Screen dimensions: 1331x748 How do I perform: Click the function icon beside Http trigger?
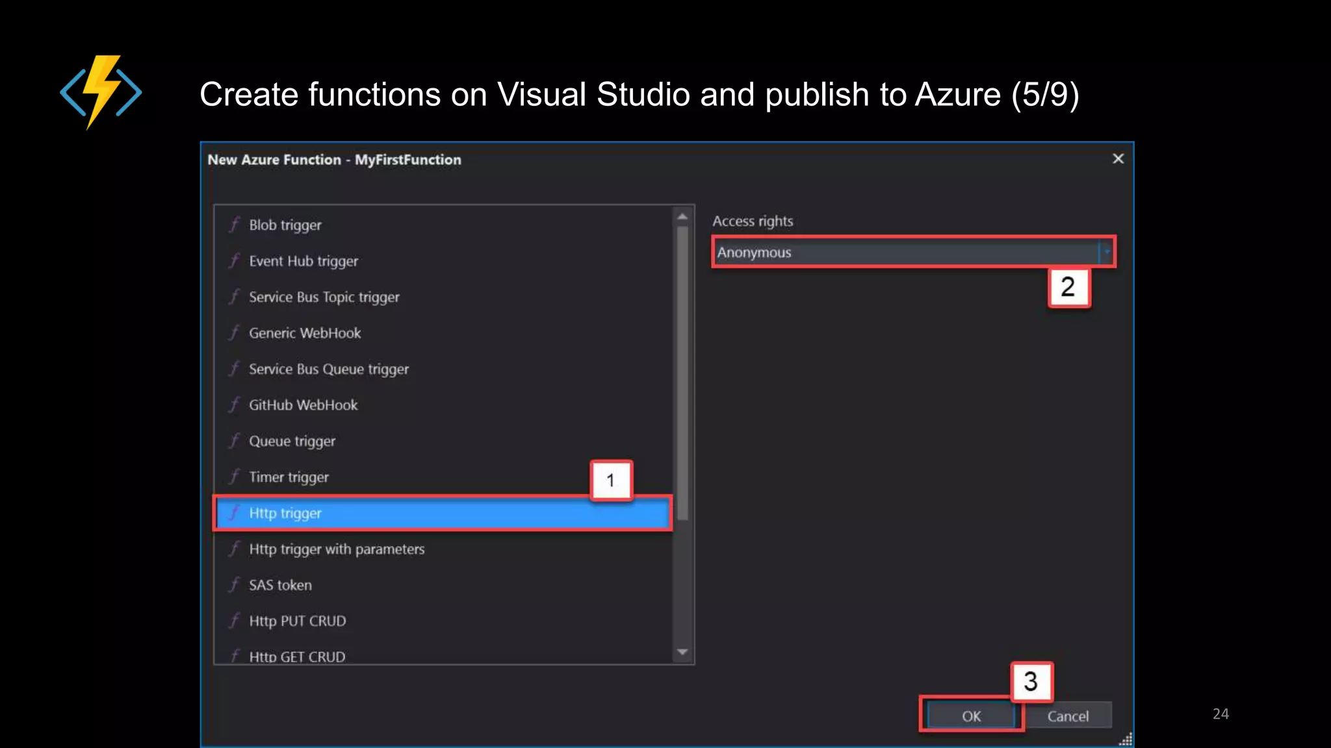click(x=235, y=513)
